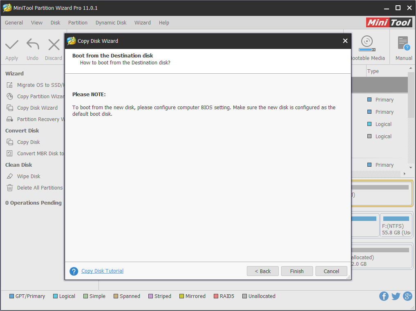This screenshot has width=416, height=311.
Task: Click the Undo arrow icon
Action: coord(33,44)
